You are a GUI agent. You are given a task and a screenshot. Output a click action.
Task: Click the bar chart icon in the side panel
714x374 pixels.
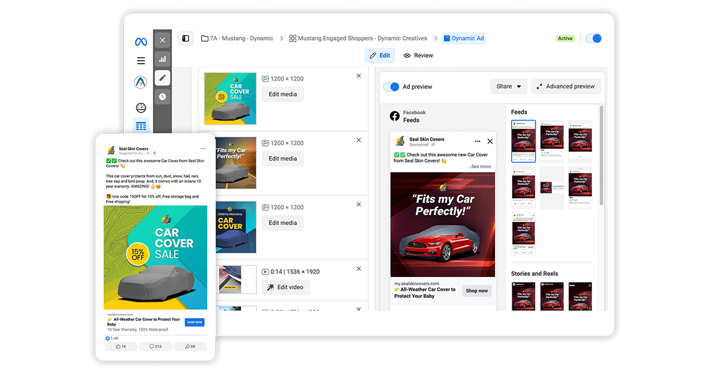pyautogui.click(x=162, y=59)
